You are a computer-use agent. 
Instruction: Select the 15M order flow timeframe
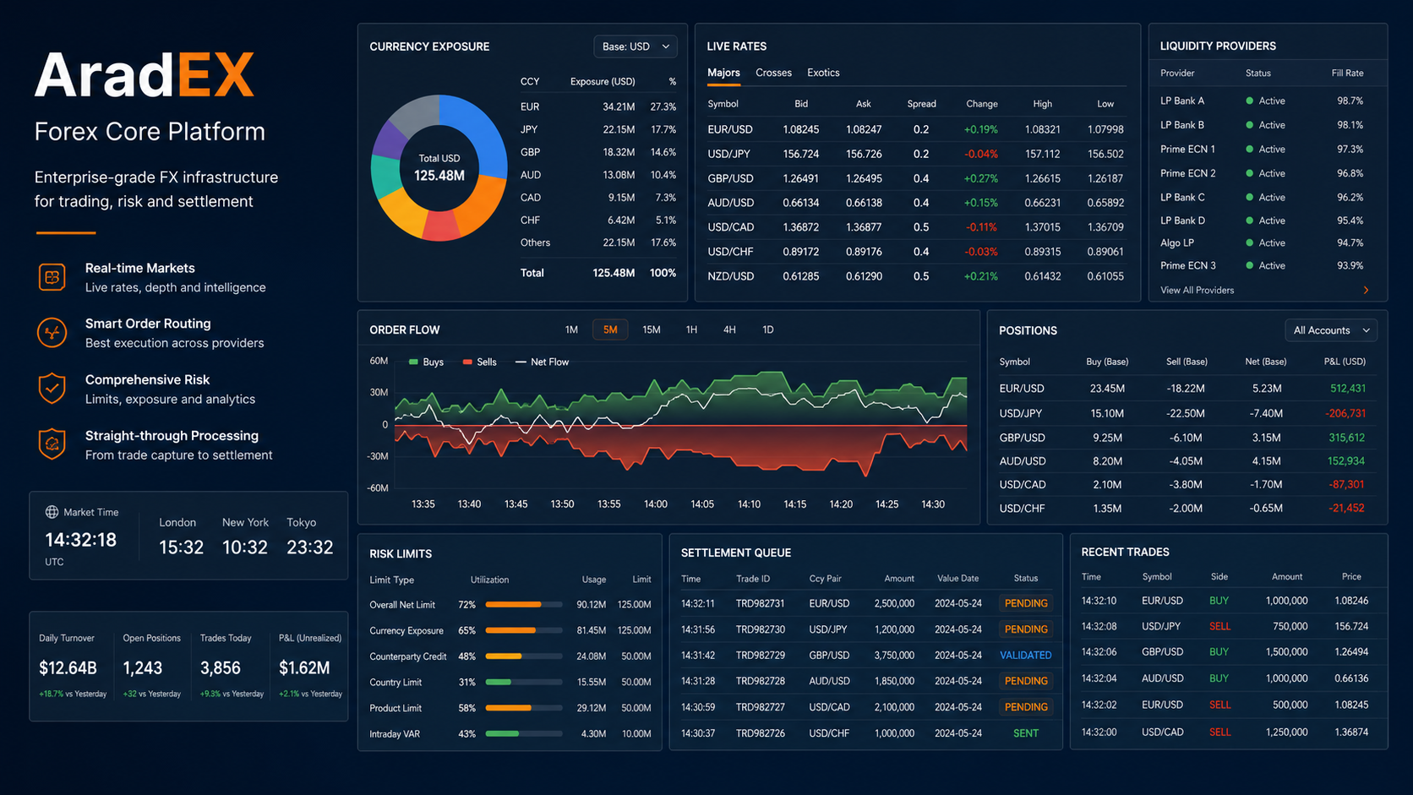pyautogui.click(x=652, y=329)
